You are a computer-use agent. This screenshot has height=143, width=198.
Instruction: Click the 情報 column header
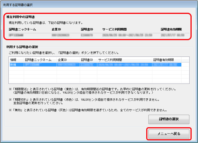(16, 60)
